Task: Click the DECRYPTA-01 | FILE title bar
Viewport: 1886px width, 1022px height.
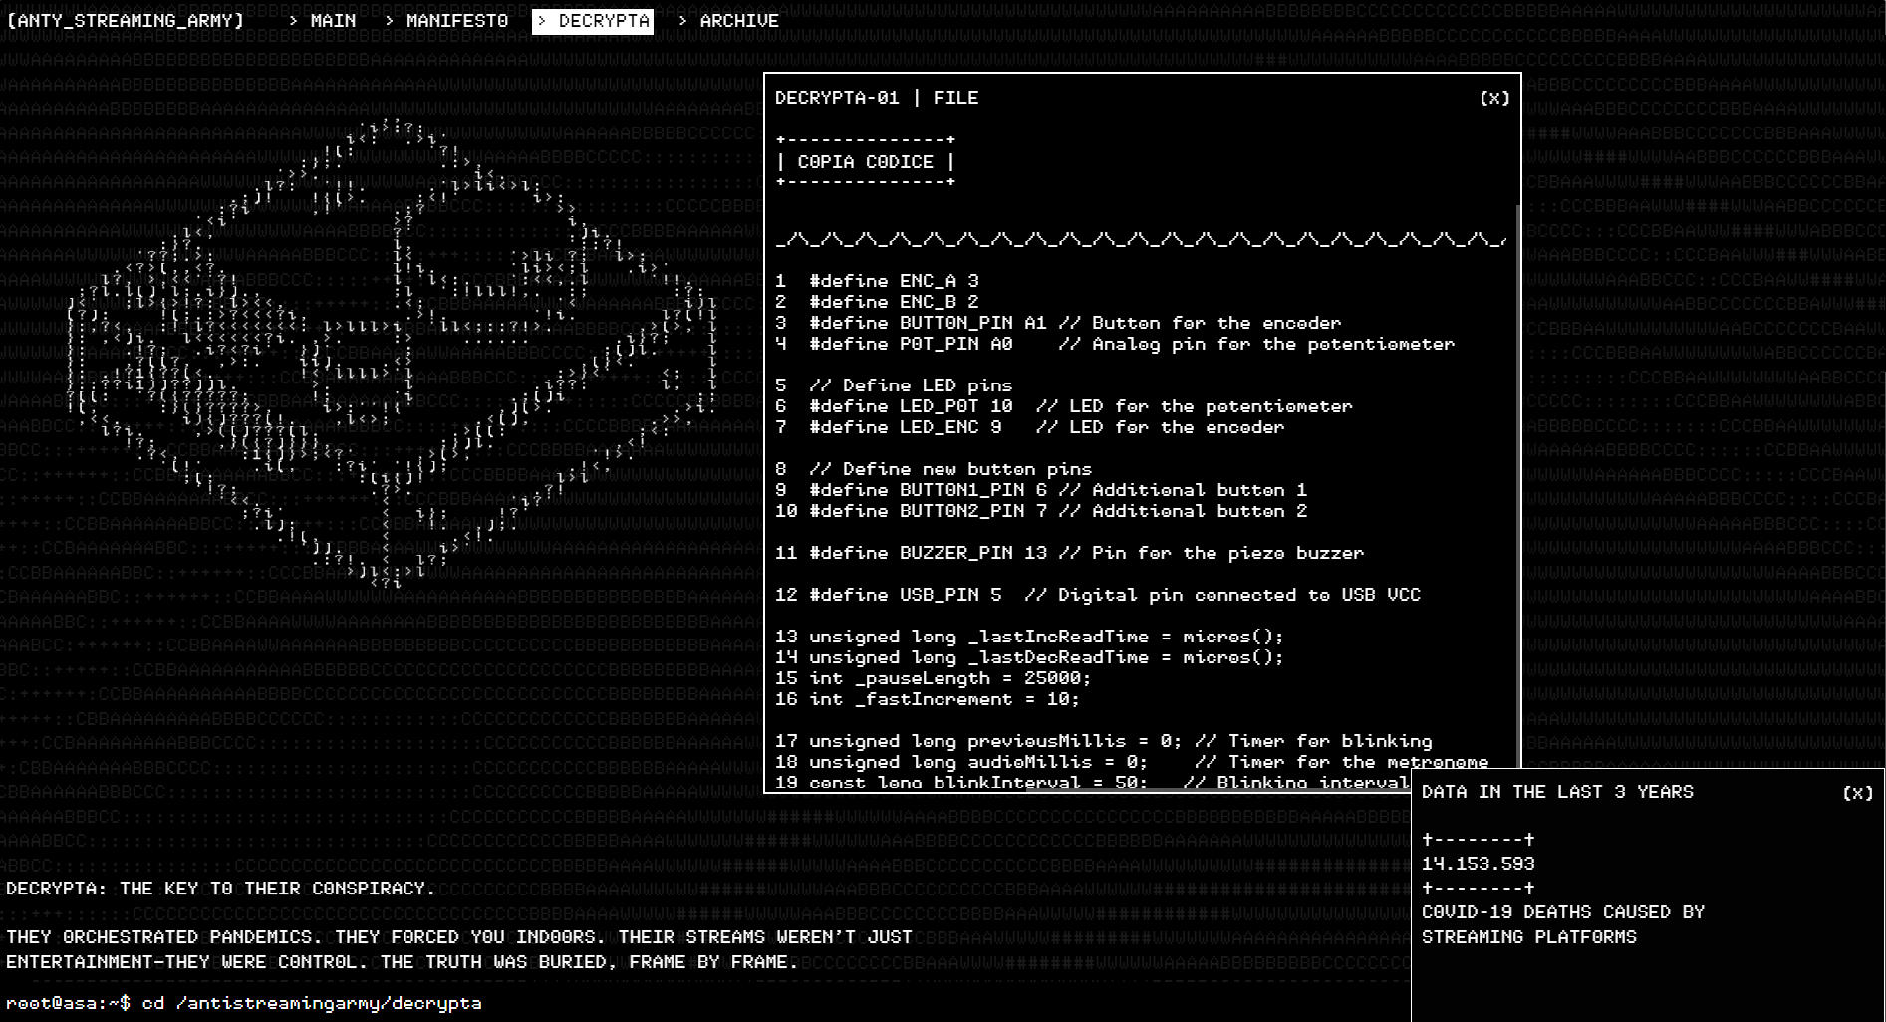Action: pyautogui.click(x=877, y=98)
